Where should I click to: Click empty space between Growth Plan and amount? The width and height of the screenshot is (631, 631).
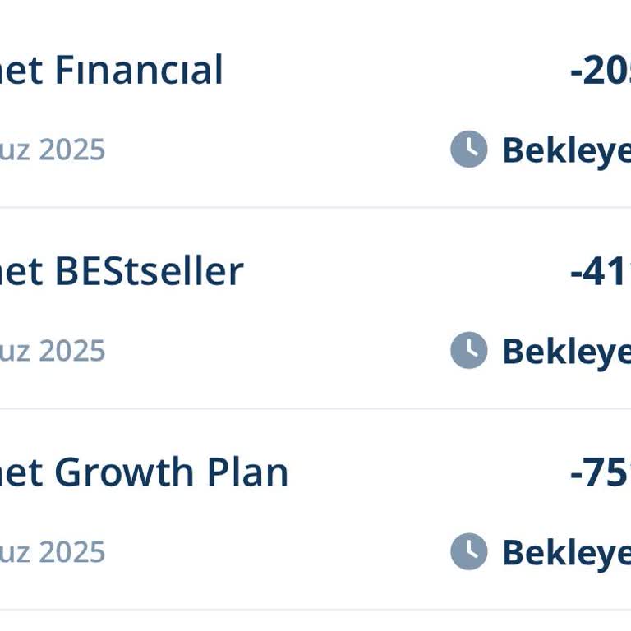(427, 473)
